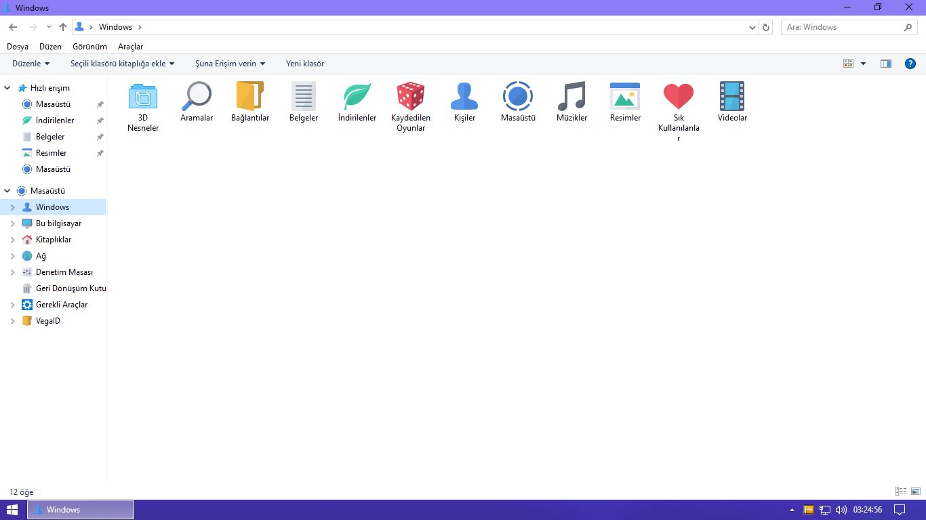Click Windows in the address bar path
This screenshot has height=520, width=926.
coord(116,27)
